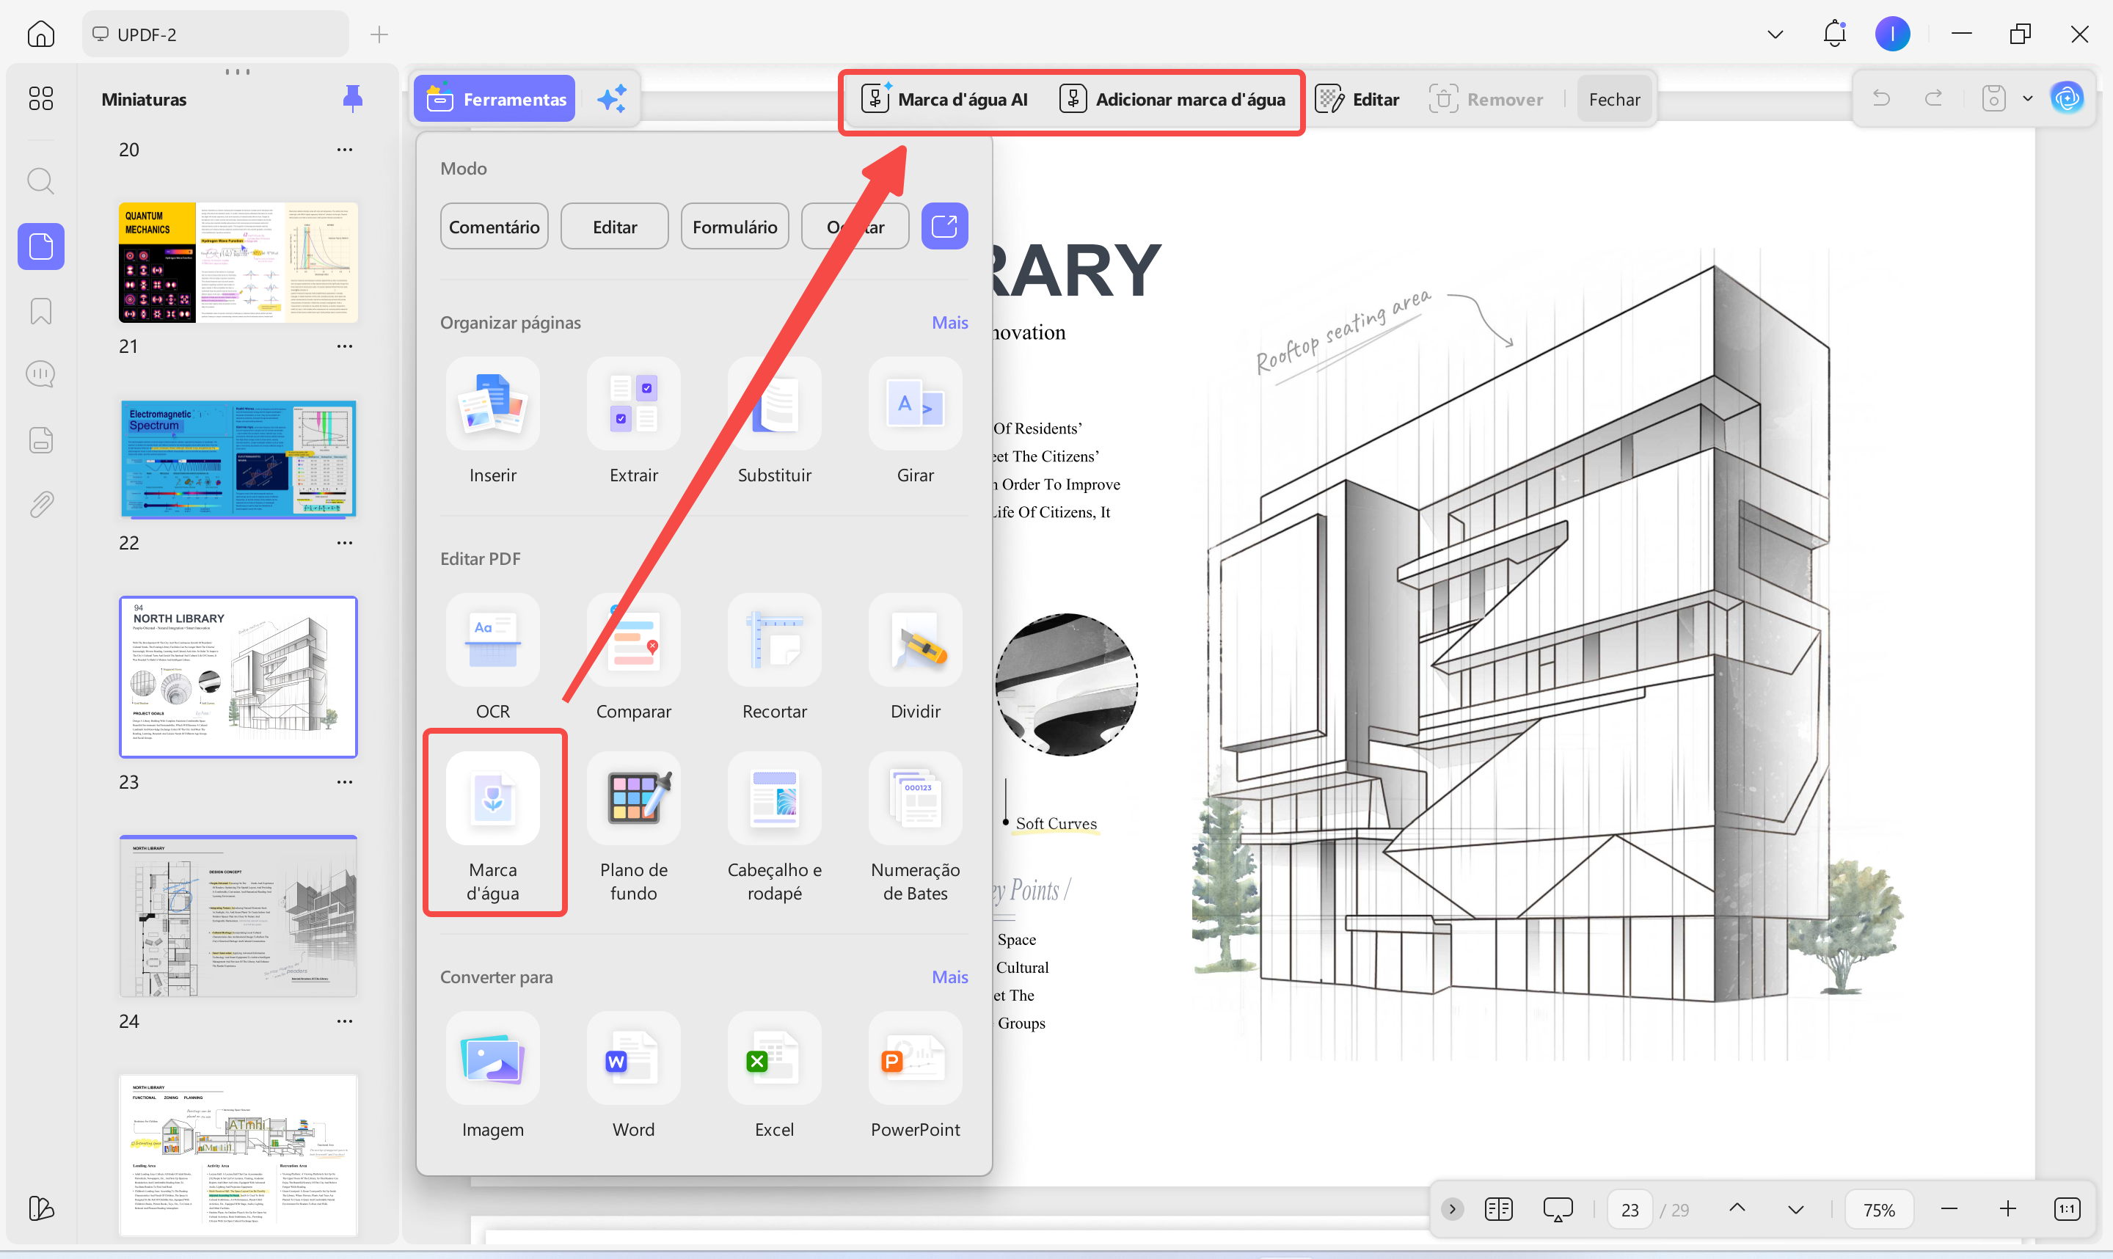This screenshot has height=1259, width=2113.
Task: Open the save options dropdown arrow
Action: click(x=2027, y=98)
